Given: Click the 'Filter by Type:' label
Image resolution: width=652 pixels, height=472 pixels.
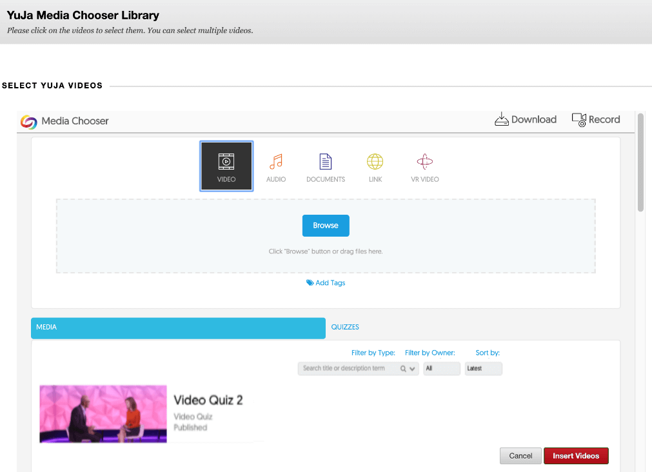Looking at the screenshot, I should click(x=373, y=353).
